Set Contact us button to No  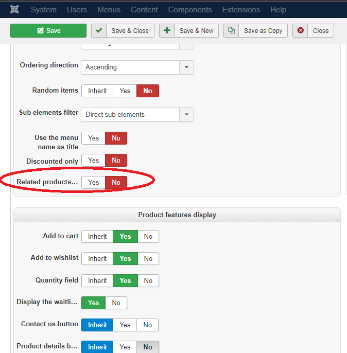pos(147,325)
